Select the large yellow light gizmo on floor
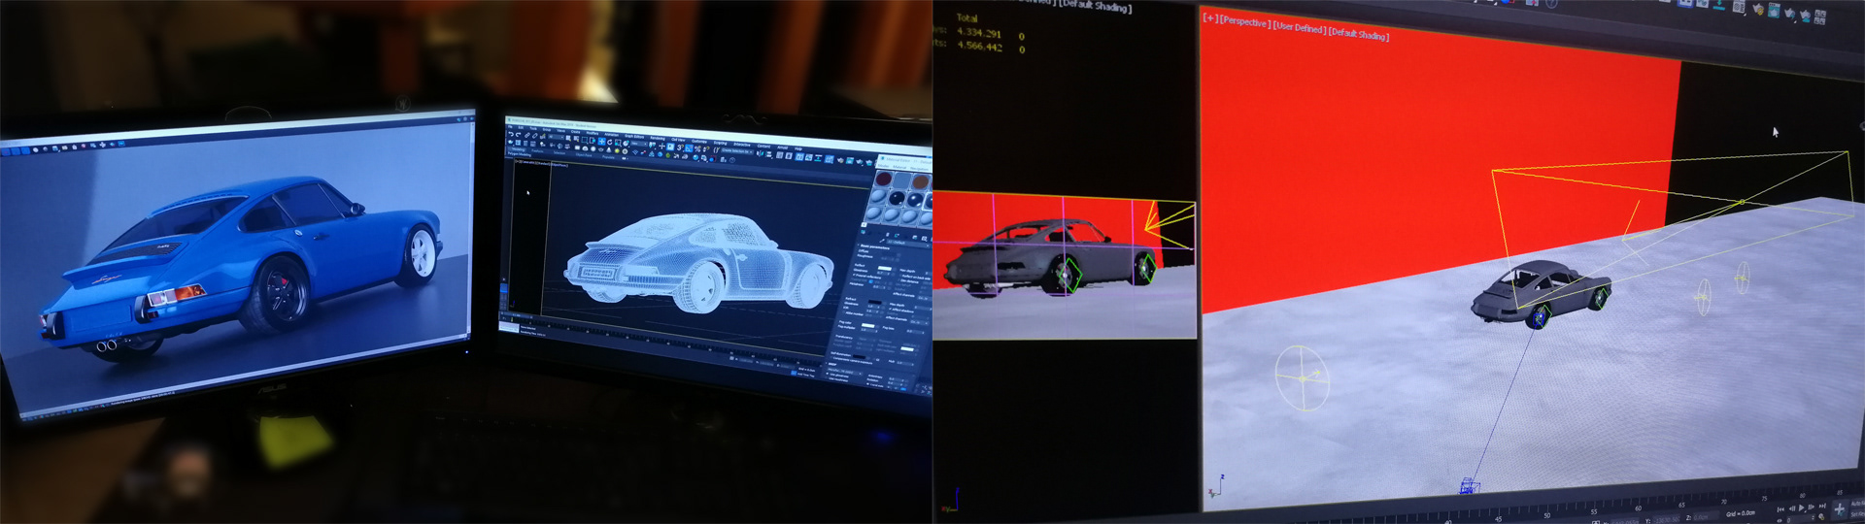 (x=1302, y=377)
